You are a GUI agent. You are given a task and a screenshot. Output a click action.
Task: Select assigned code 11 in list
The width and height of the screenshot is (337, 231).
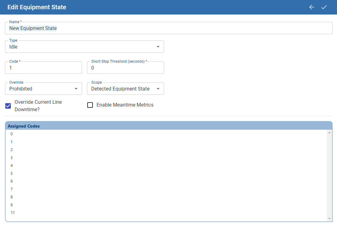tap(13, 213)
